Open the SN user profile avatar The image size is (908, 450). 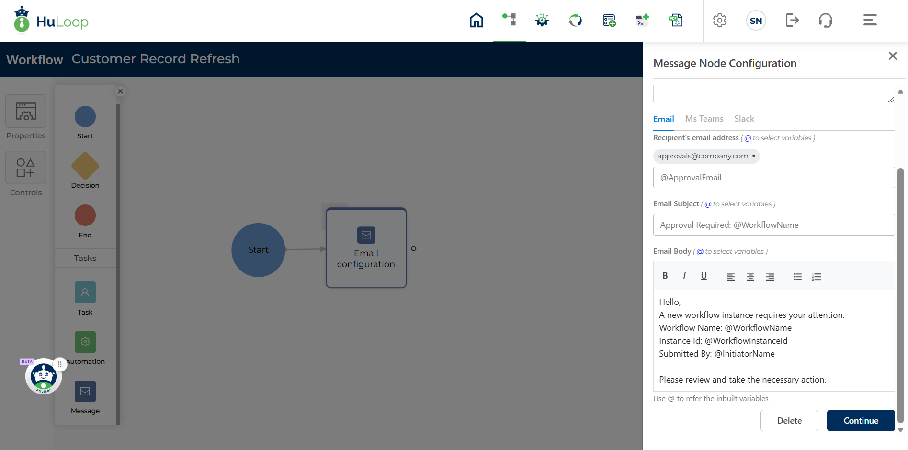[x=756, y=21]
